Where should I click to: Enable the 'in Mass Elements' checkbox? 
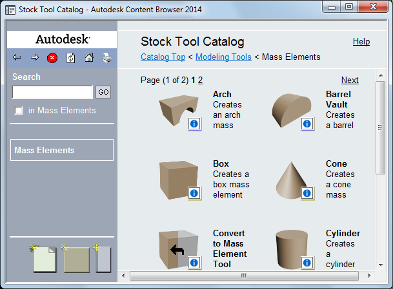[19, 111]
